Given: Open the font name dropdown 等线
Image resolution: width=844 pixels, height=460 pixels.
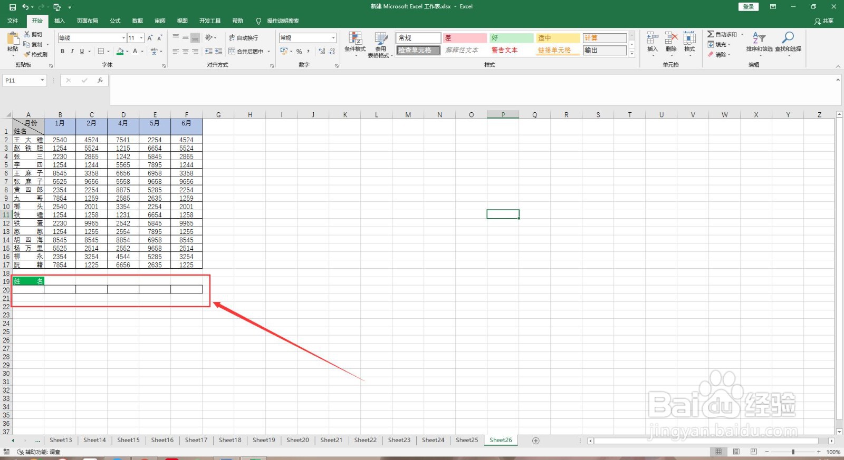Looking at the screenshot, I should pyautogui.click(x=124, y=38).
